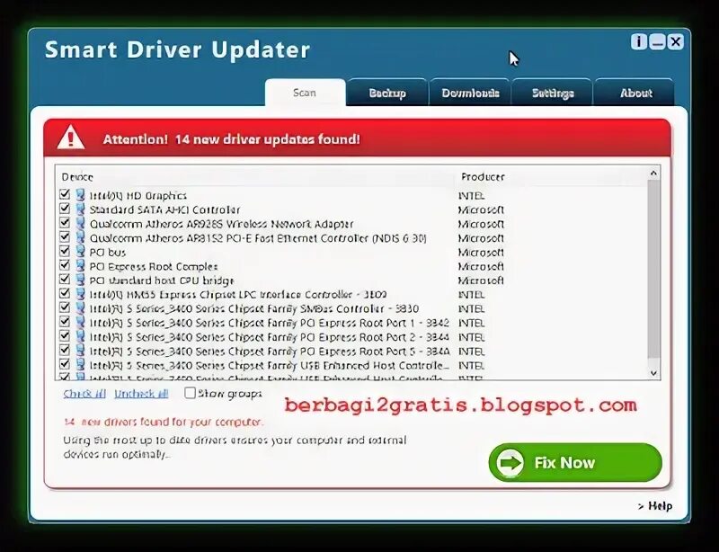Viewport: 719px width, 552px height.
Task: Uncheck Qualcomm Atheros AR8152 Fast Ethernet Controller
Action: click(x=65, y=237)
